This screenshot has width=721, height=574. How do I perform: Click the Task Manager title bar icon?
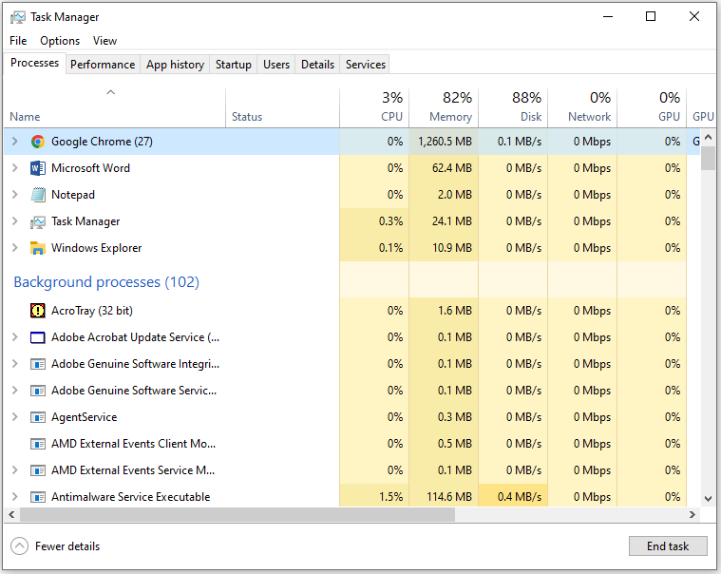point(17,17)
